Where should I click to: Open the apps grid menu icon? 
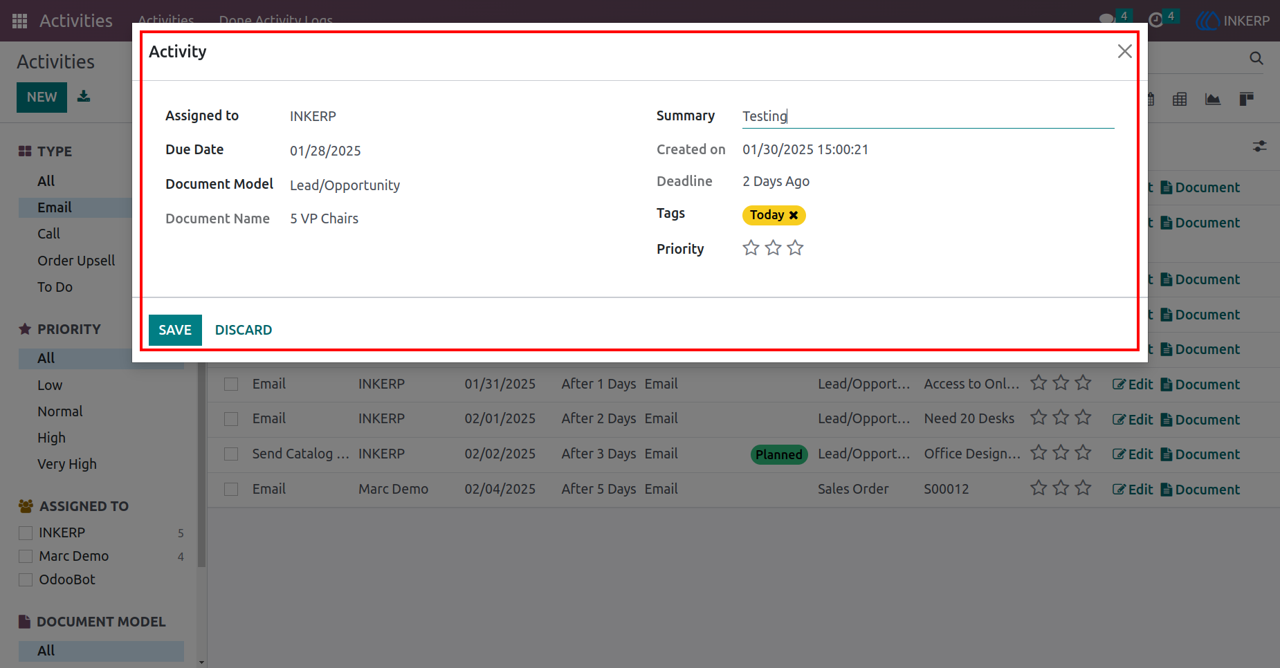click(19, 21)
